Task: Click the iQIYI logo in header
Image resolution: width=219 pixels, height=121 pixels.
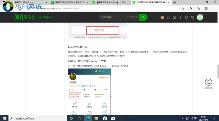Action: [25, 17]
